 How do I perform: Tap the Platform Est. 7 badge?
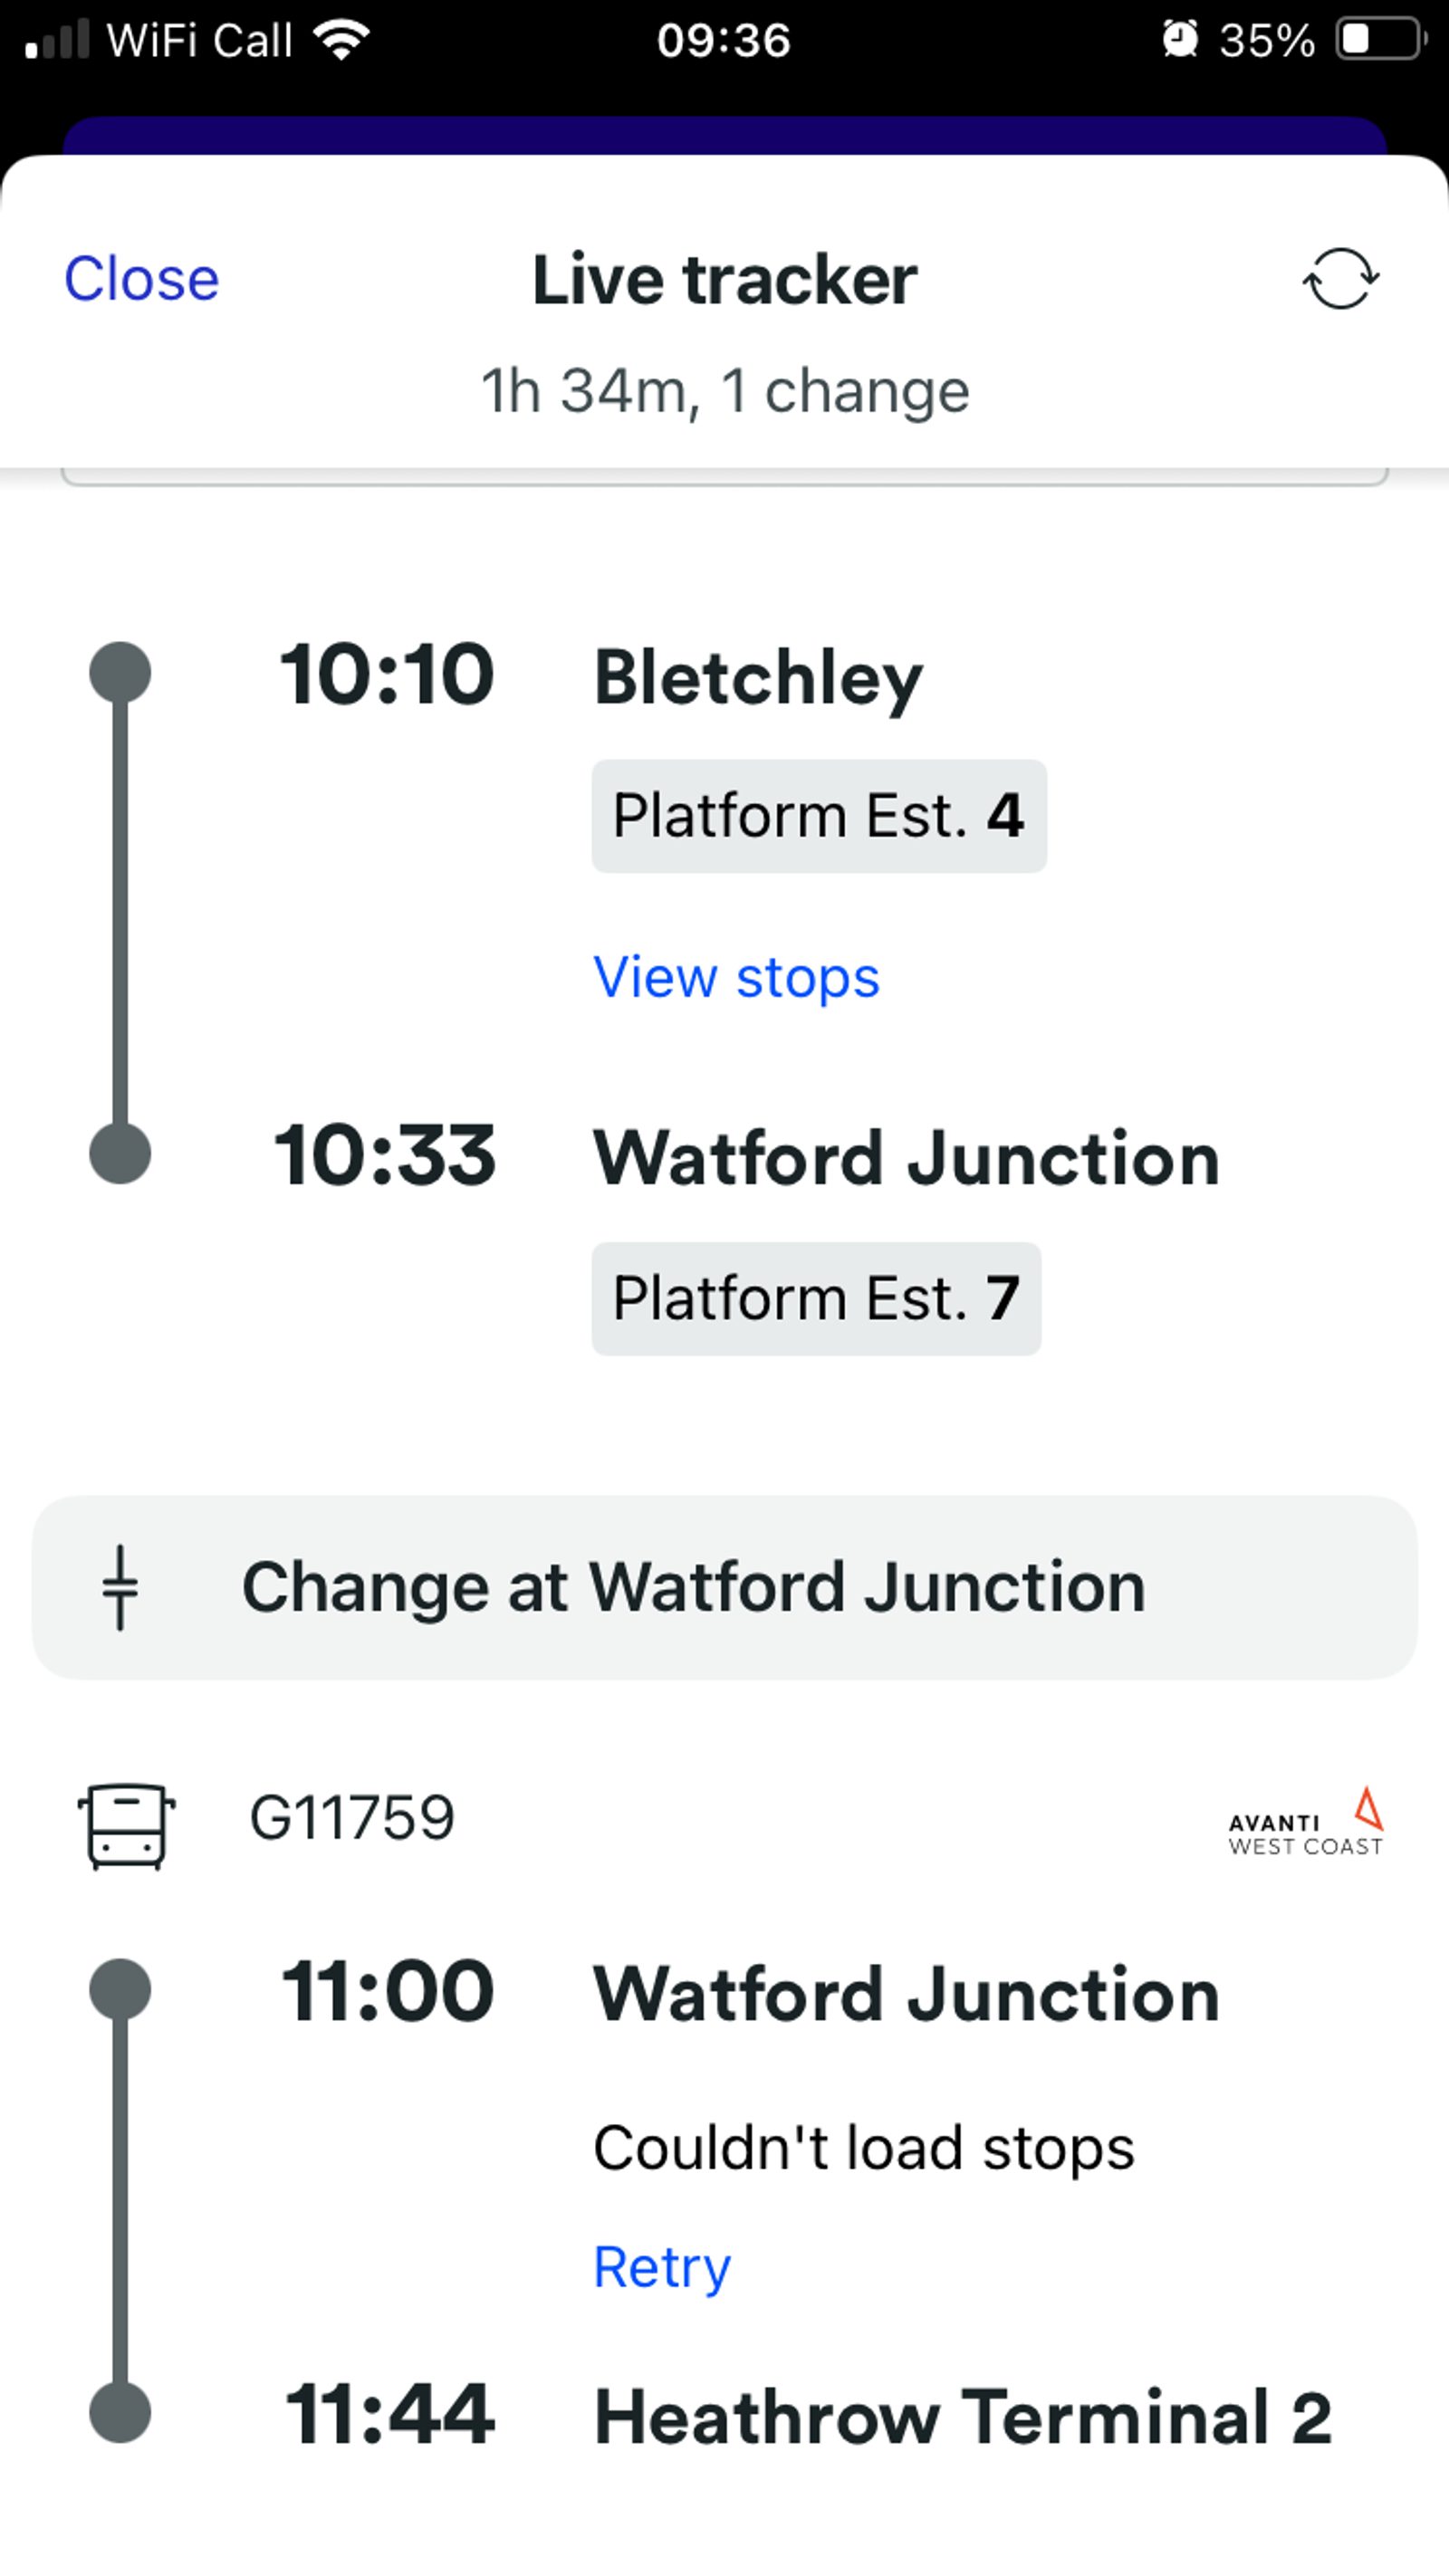(x=816, y=1299)
